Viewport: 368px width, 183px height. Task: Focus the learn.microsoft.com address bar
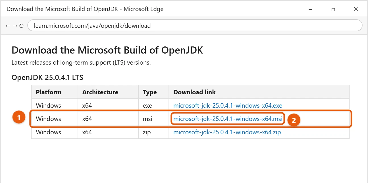coord(195,25)
